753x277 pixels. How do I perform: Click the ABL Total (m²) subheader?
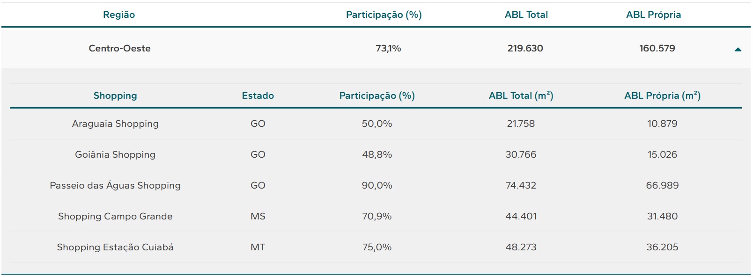coord(521,95)
